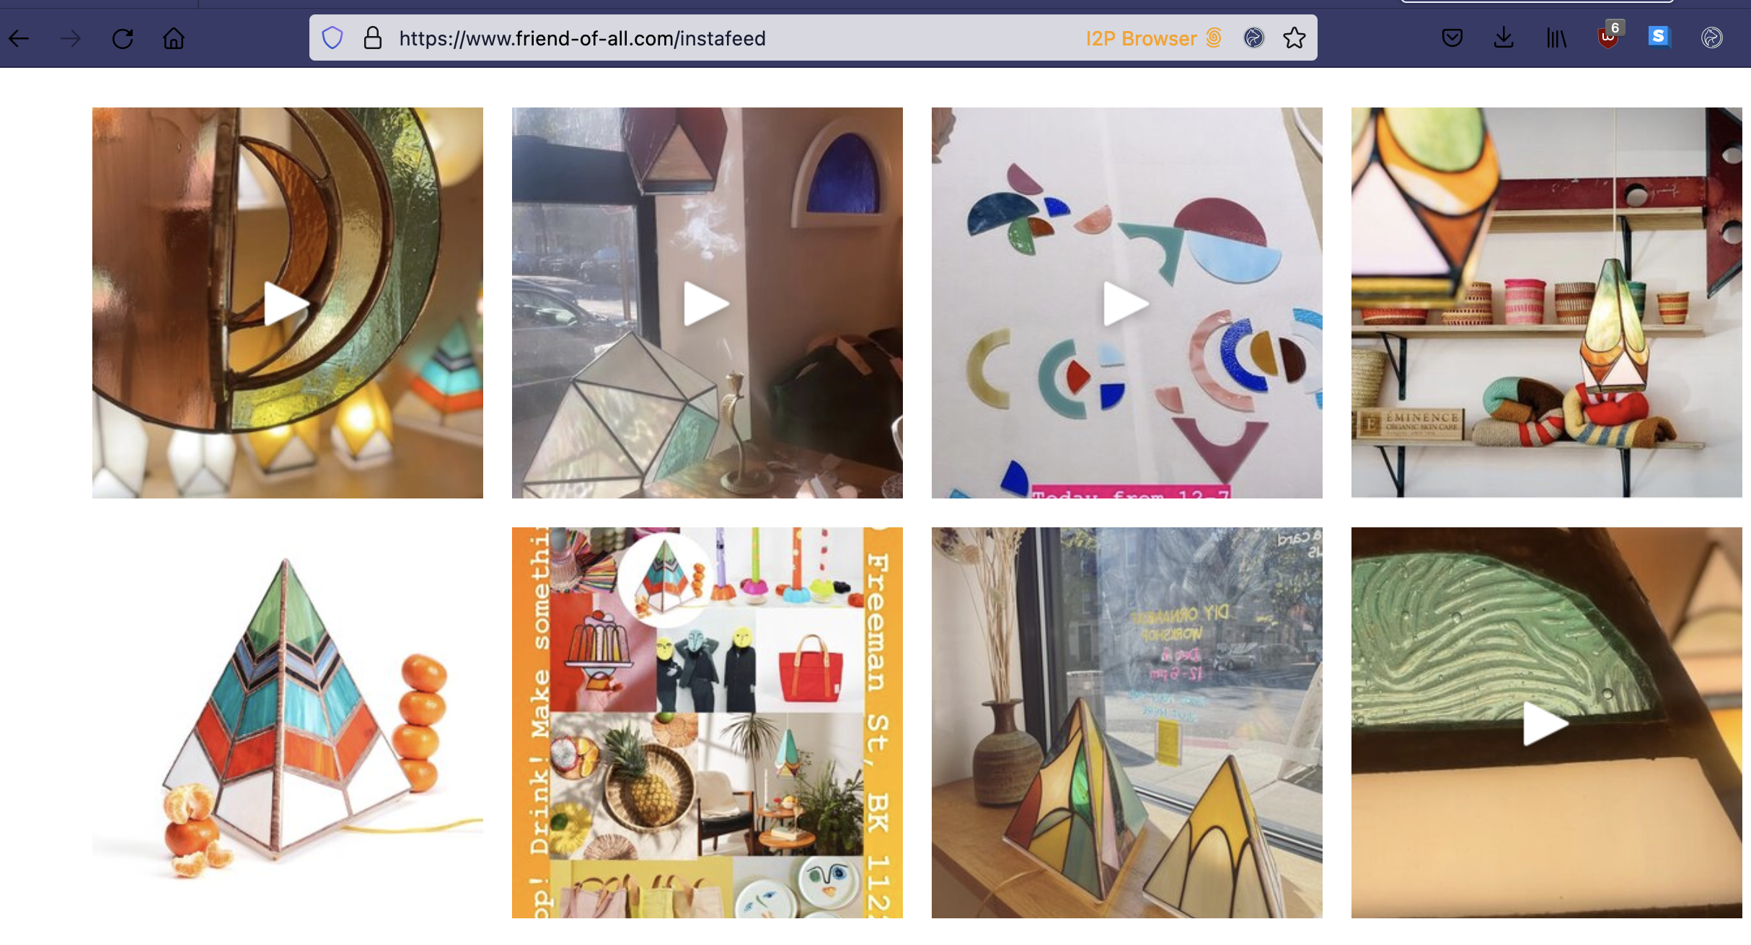Open tracking protection shield info
This screenshot has width=1751, height=945.
[332, 38]
